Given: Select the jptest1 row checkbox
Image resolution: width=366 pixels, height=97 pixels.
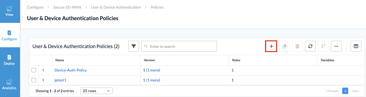Looking at the screenshot, I should pyautogui.click(x=34, y=80).
